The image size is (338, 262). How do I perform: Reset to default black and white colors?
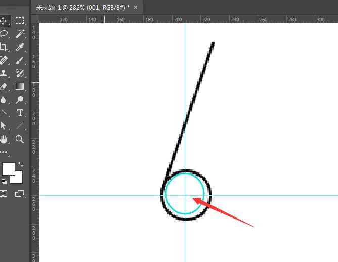[4, 181]
